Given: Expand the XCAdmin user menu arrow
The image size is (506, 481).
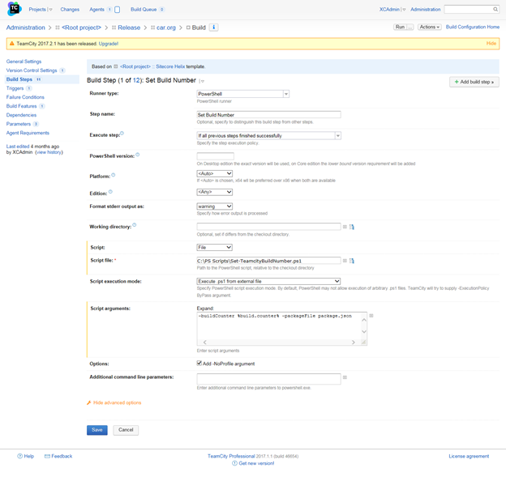Looking at the screenshot, I should (x=404, y=10).
